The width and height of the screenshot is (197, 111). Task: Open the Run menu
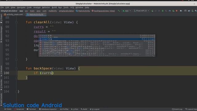60,7
